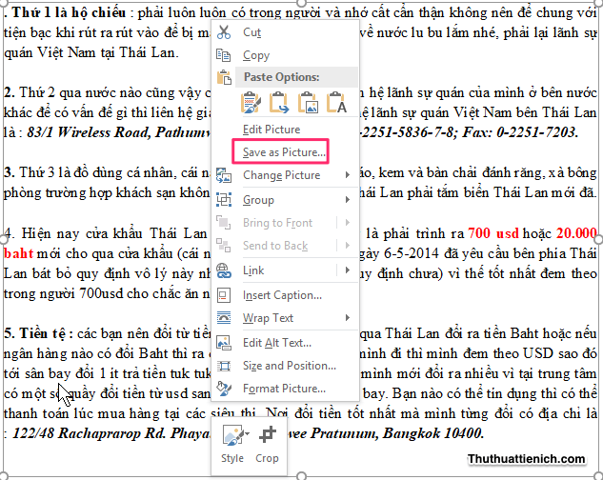Click the red text "20.000"
This screenshot has width=603, height=480.
click(x=576, y=233)
